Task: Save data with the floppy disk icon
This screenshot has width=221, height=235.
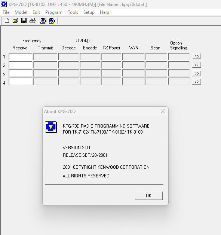Action: pyautogui.click(x=24, y=21)
